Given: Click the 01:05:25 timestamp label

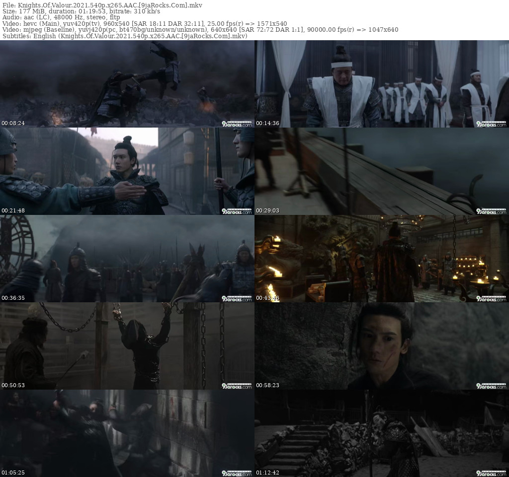Looking at the screenshot, I should [x=13, y=473].
